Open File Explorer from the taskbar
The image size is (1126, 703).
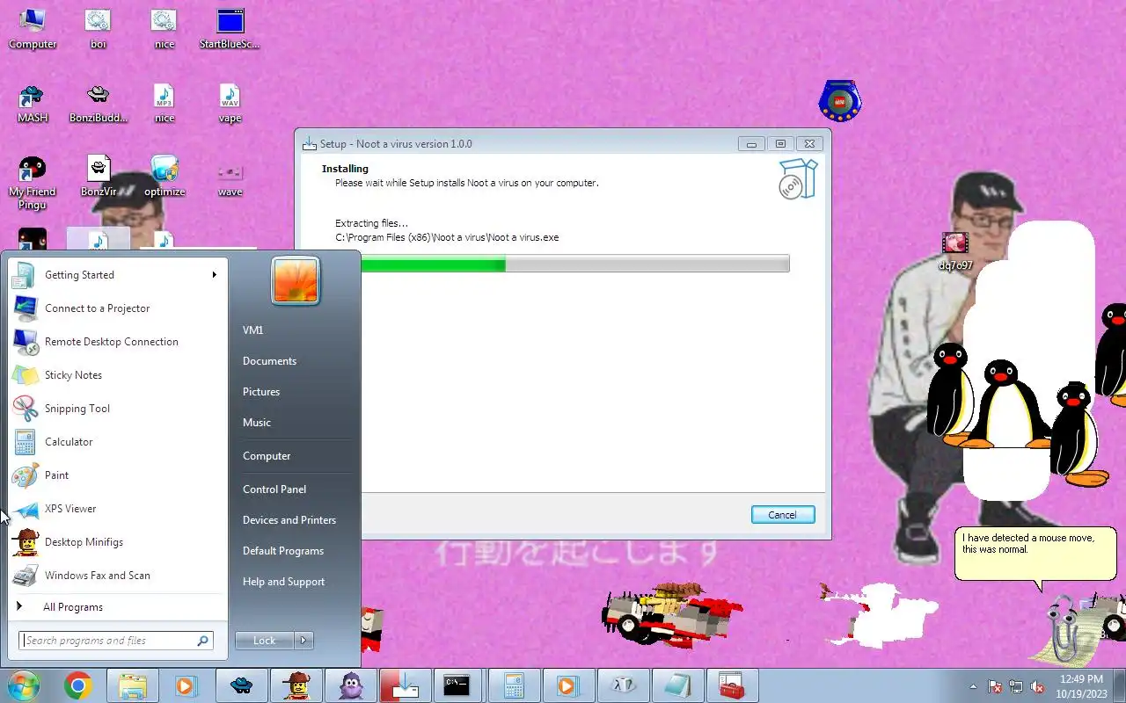coord(132,685)
